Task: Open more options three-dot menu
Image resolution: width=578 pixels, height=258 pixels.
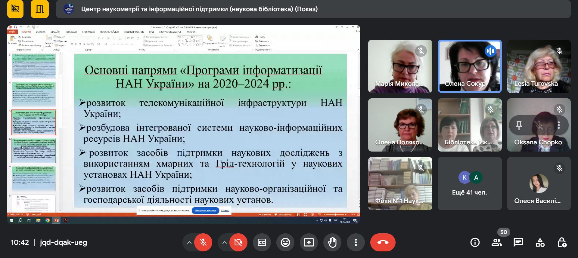Action: (x=356, y=242)
